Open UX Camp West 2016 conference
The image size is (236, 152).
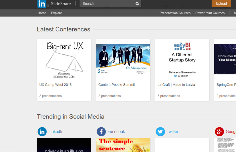tap(55, 85)
